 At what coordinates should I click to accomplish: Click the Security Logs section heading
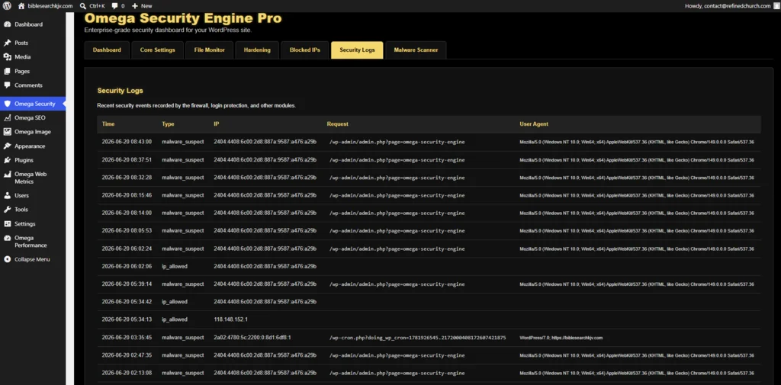tap(120, 91)
